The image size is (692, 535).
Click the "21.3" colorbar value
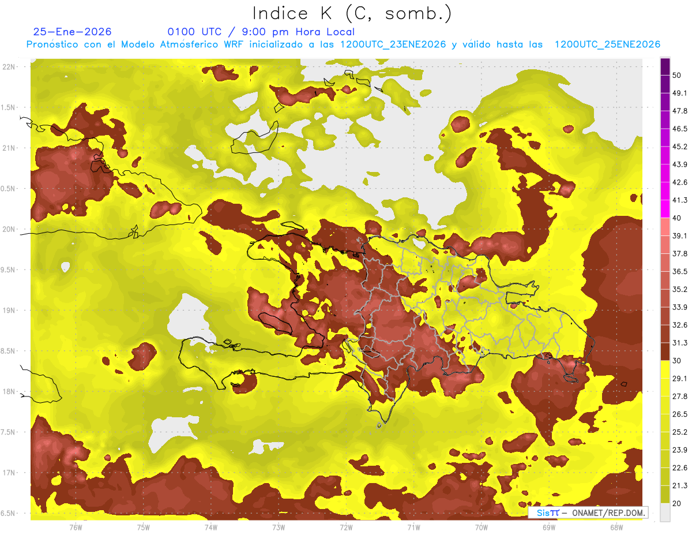tap(680, 486)
